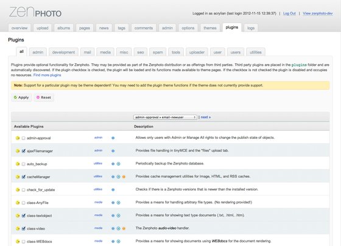
Task: Open the options icon for auto_backup
Action: pyautogui.click(x=118, y=164)
